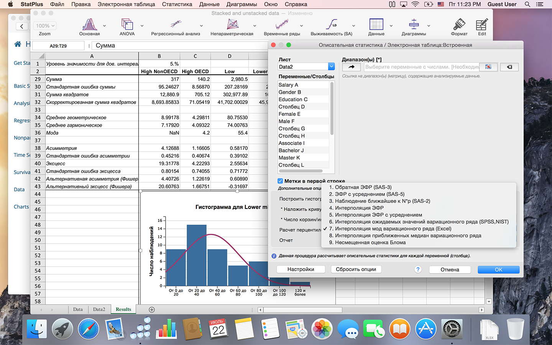Click the clear range backspace icon
Screen dimensions: 552x345
click(x=509, y=67)
